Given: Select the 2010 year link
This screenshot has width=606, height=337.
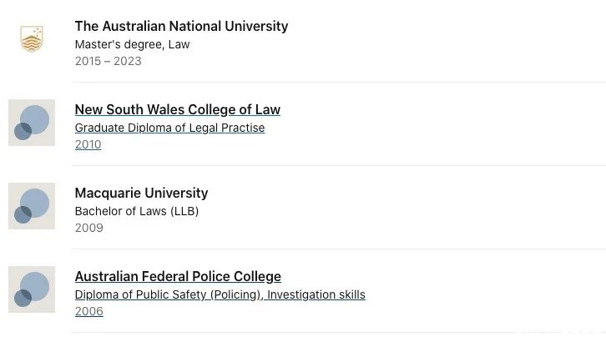Looking at the screenshot, I should (88, 144).
